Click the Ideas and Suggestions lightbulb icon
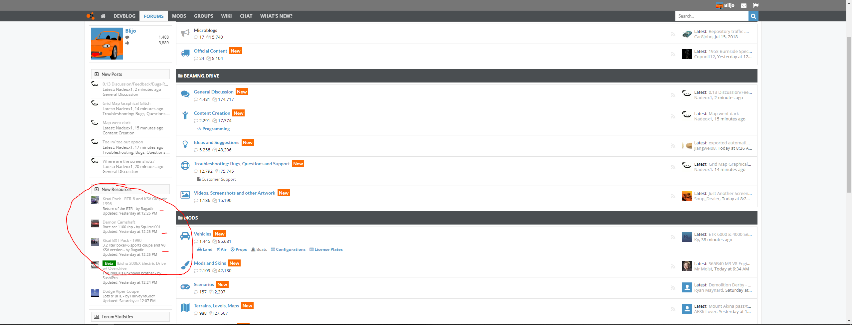This screenshot has width=852, height=325. 185,144
